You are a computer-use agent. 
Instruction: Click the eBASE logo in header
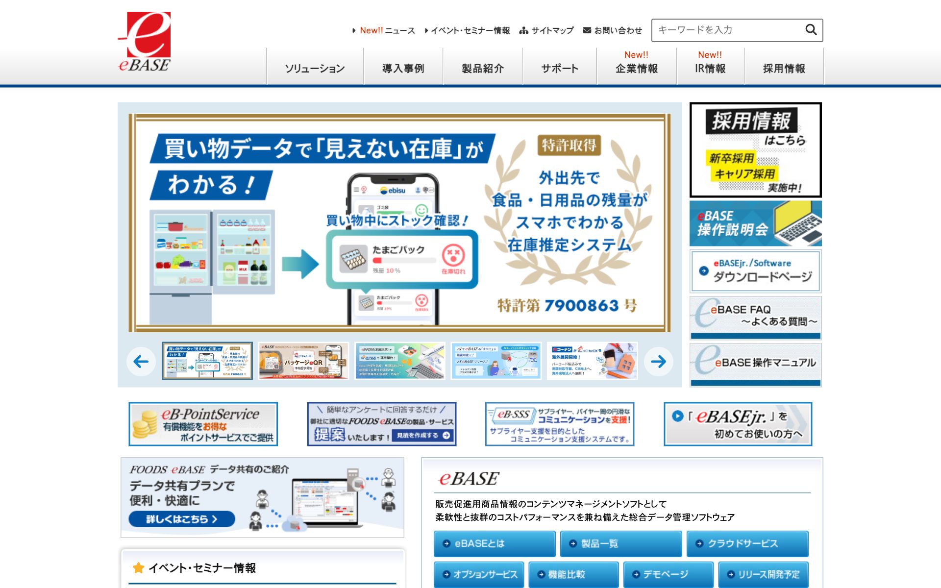pyautogui.click(x=145, y=42)
